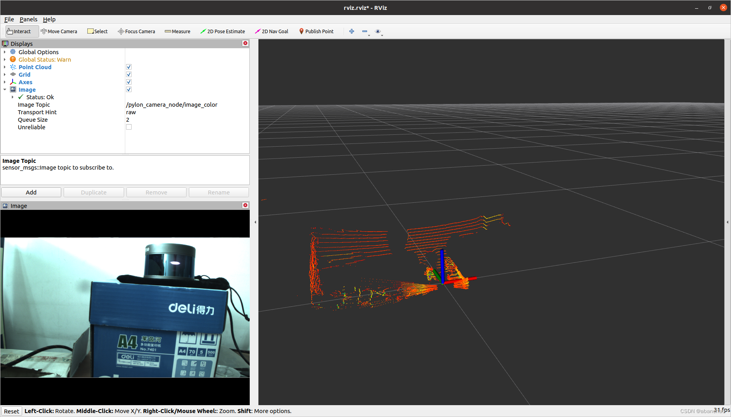
Task: Click the Reset button in status bar
Action: [x=11, y=411]
